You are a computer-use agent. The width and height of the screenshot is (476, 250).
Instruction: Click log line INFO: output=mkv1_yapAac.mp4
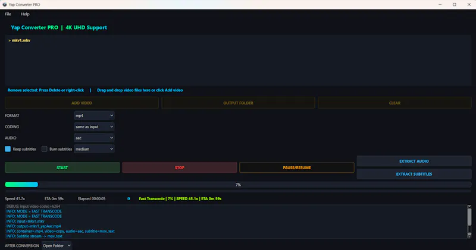tap(33, 226)
